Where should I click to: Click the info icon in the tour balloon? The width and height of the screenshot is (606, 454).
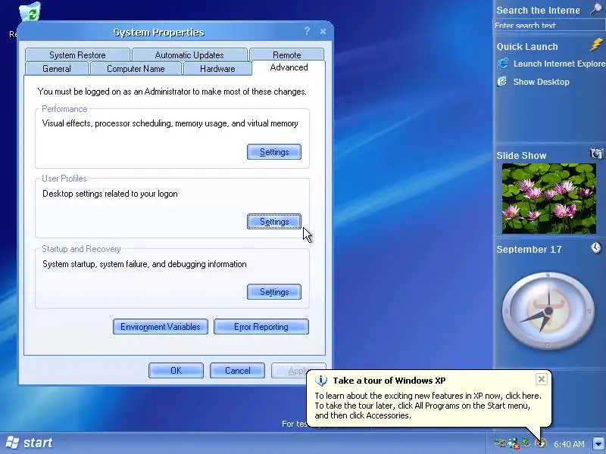320,381
